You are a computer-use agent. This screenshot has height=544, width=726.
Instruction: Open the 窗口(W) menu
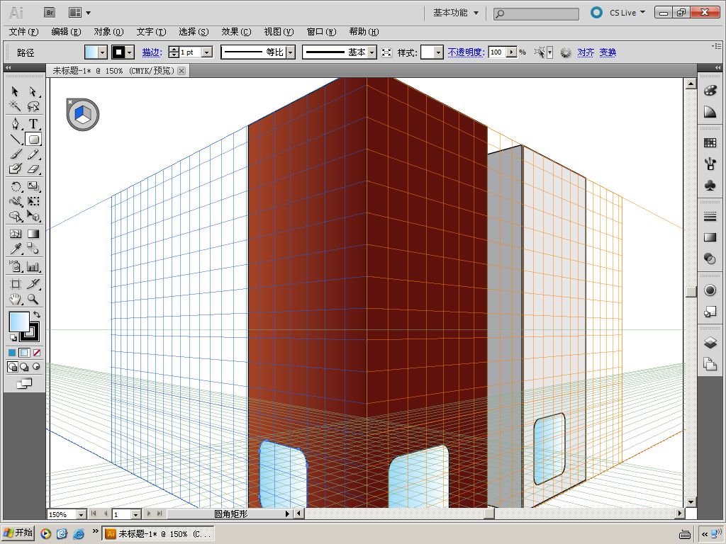click(321, 32)
